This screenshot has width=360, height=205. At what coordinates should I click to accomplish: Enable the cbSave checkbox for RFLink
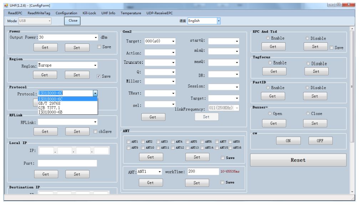[95, 132]
